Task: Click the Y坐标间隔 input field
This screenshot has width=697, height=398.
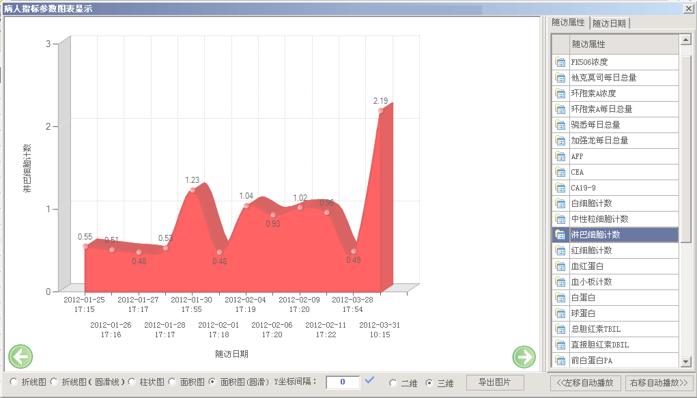Action: [343, 382]
